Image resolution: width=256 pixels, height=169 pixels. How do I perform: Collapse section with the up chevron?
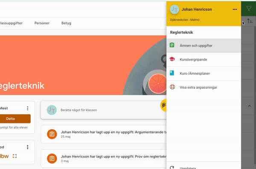coord(249,106)
